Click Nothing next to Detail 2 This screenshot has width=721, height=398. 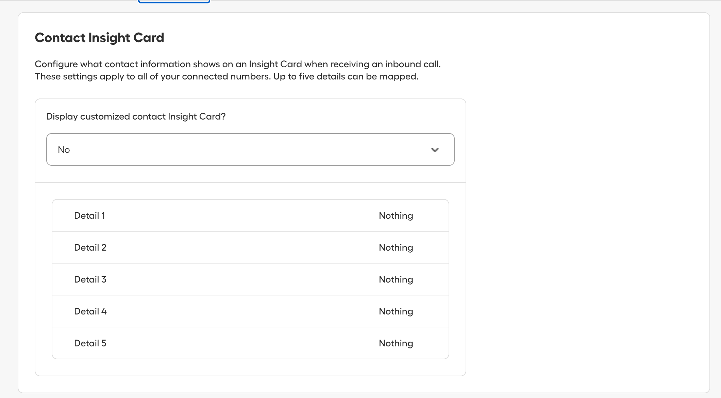tap(396, 247)
